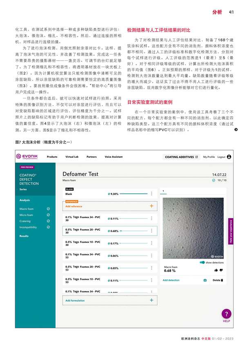Open the user account icon beside Logout
This screenshot has height=348, width=245.
[229, 157]
